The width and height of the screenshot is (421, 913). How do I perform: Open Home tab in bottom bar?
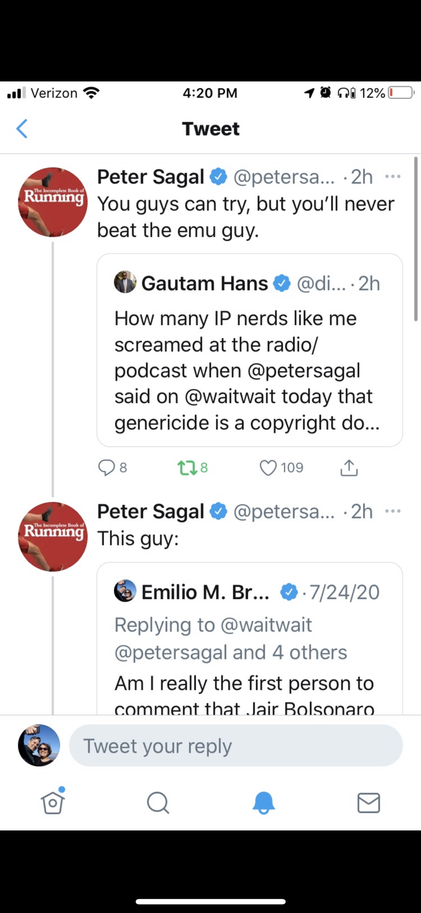[53, 803]
